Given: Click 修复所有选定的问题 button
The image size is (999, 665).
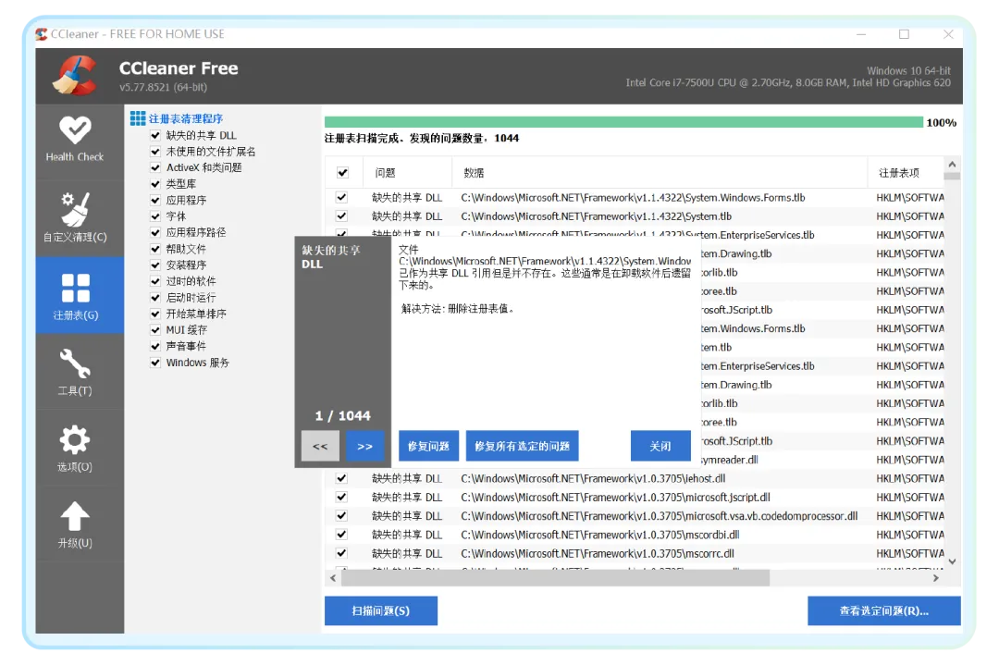Looking at the screenshot, I should tap(523, 446).
